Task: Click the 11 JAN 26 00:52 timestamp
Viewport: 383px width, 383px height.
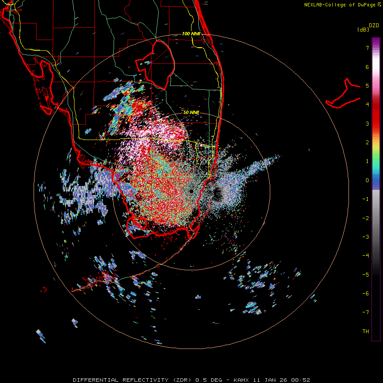Action: 281,380
